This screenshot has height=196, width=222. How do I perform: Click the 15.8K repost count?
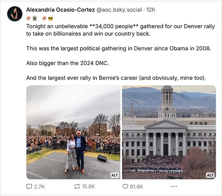tap(88, 187)
